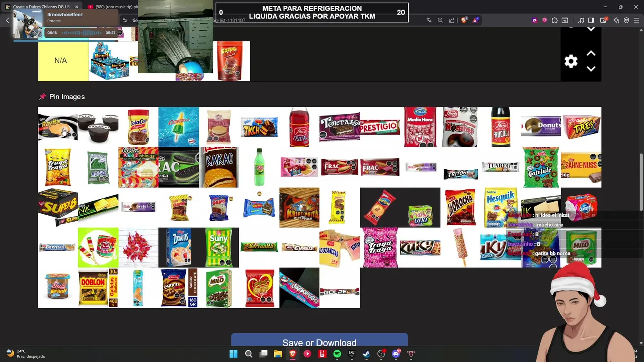Open the browser hamburger main menu
This screenshot has width=644, height=362.
[x=637, y=20]
